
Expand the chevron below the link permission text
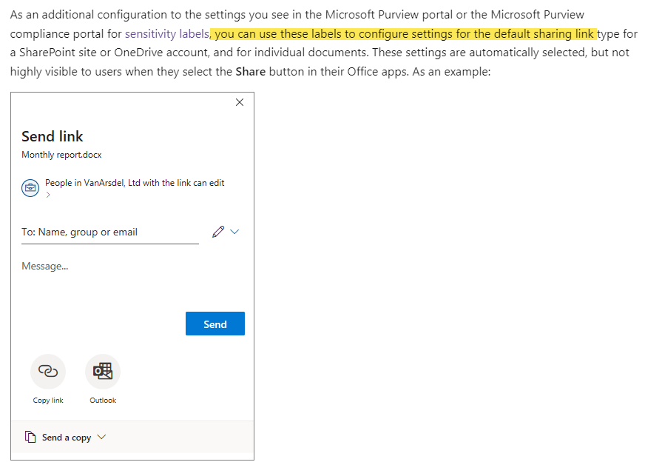click(x=47, y=194)
